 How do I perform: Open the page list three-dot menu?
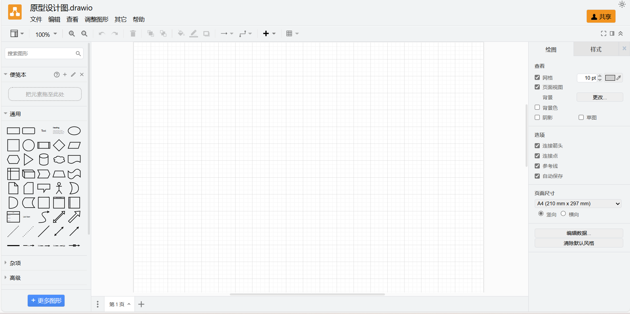tap(98, 304)
